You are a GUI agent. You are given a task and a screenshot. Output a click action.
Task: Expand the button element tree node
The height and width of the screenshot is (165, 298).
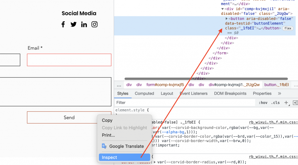pyautogui.click(x=227, y=19)
